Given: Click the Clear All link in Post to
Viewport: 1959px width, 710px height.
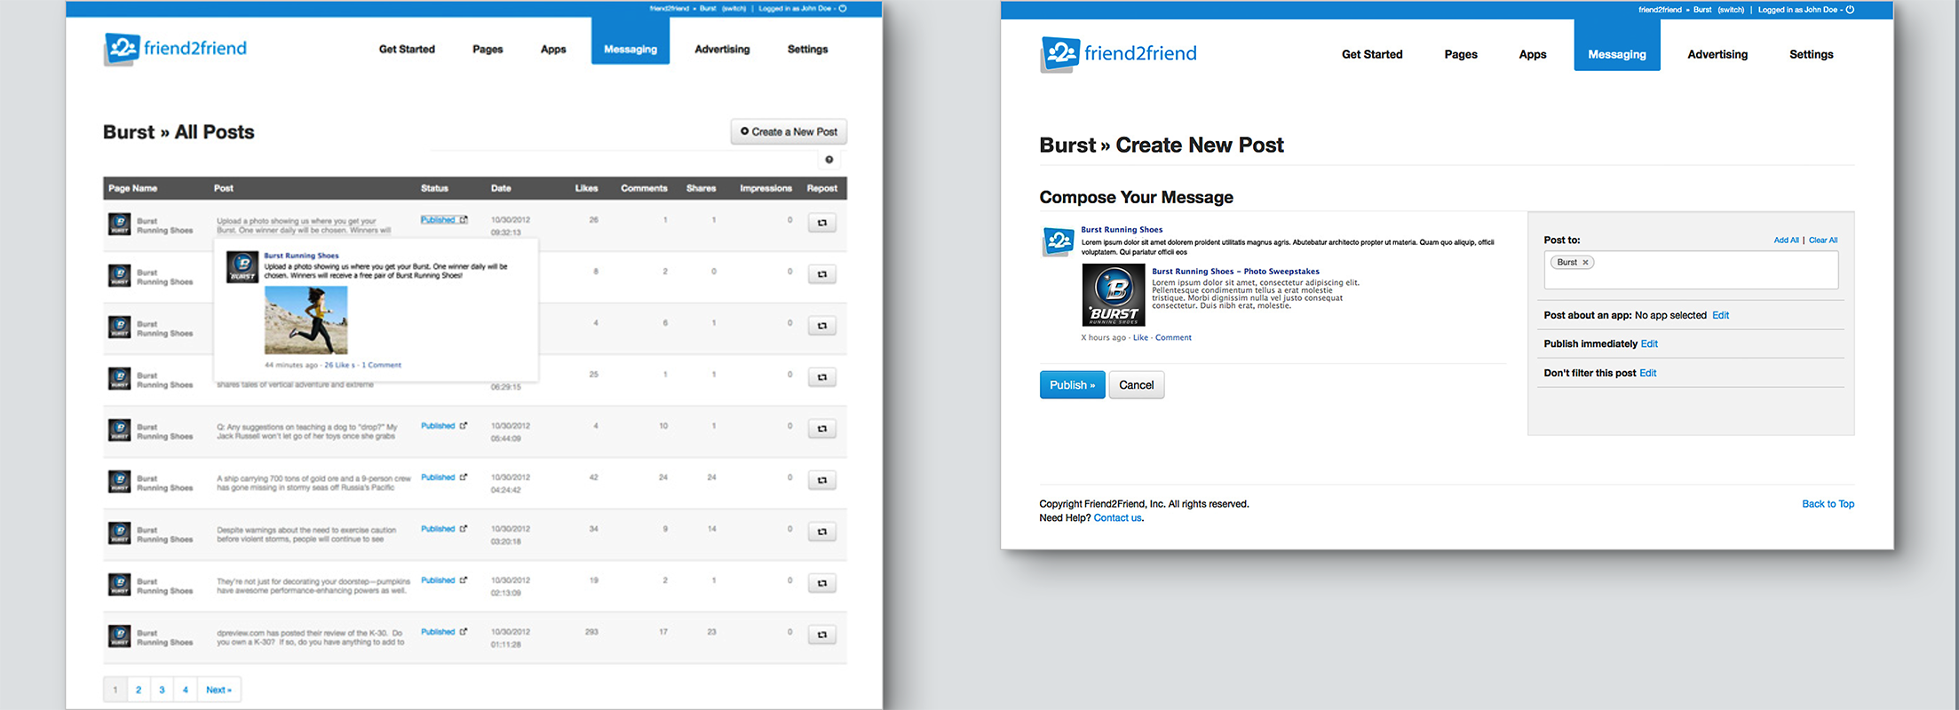Looking at the screenshot, I should [1823, 241].
